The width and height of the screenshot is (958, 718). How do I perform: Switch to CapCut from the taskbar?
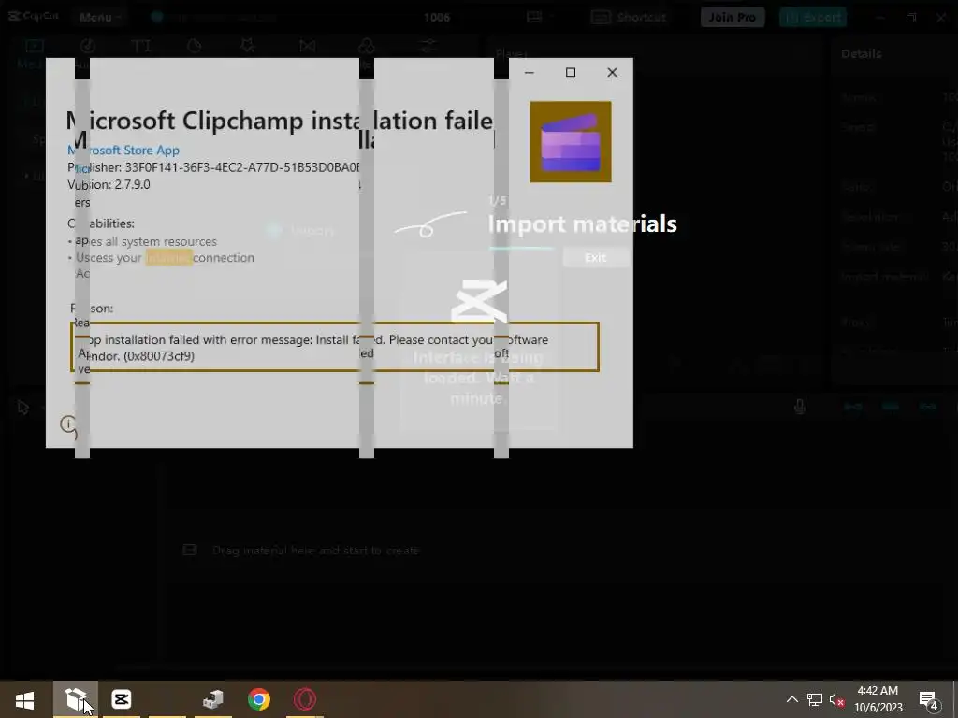121,699
